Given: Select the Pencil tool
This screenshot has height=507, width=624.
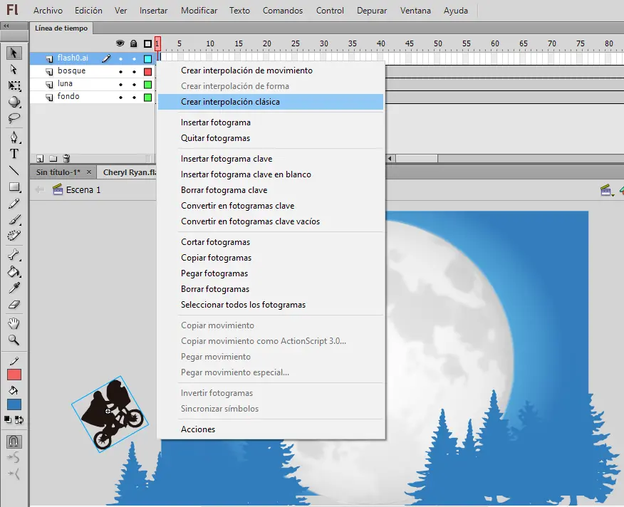Looking at the screenshot, I should 14,204.
